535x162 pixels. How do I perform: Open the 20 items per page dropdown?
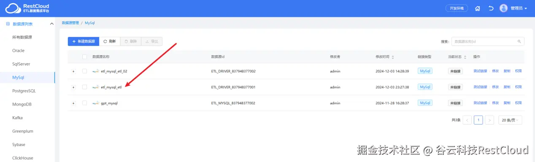(510, 120)
